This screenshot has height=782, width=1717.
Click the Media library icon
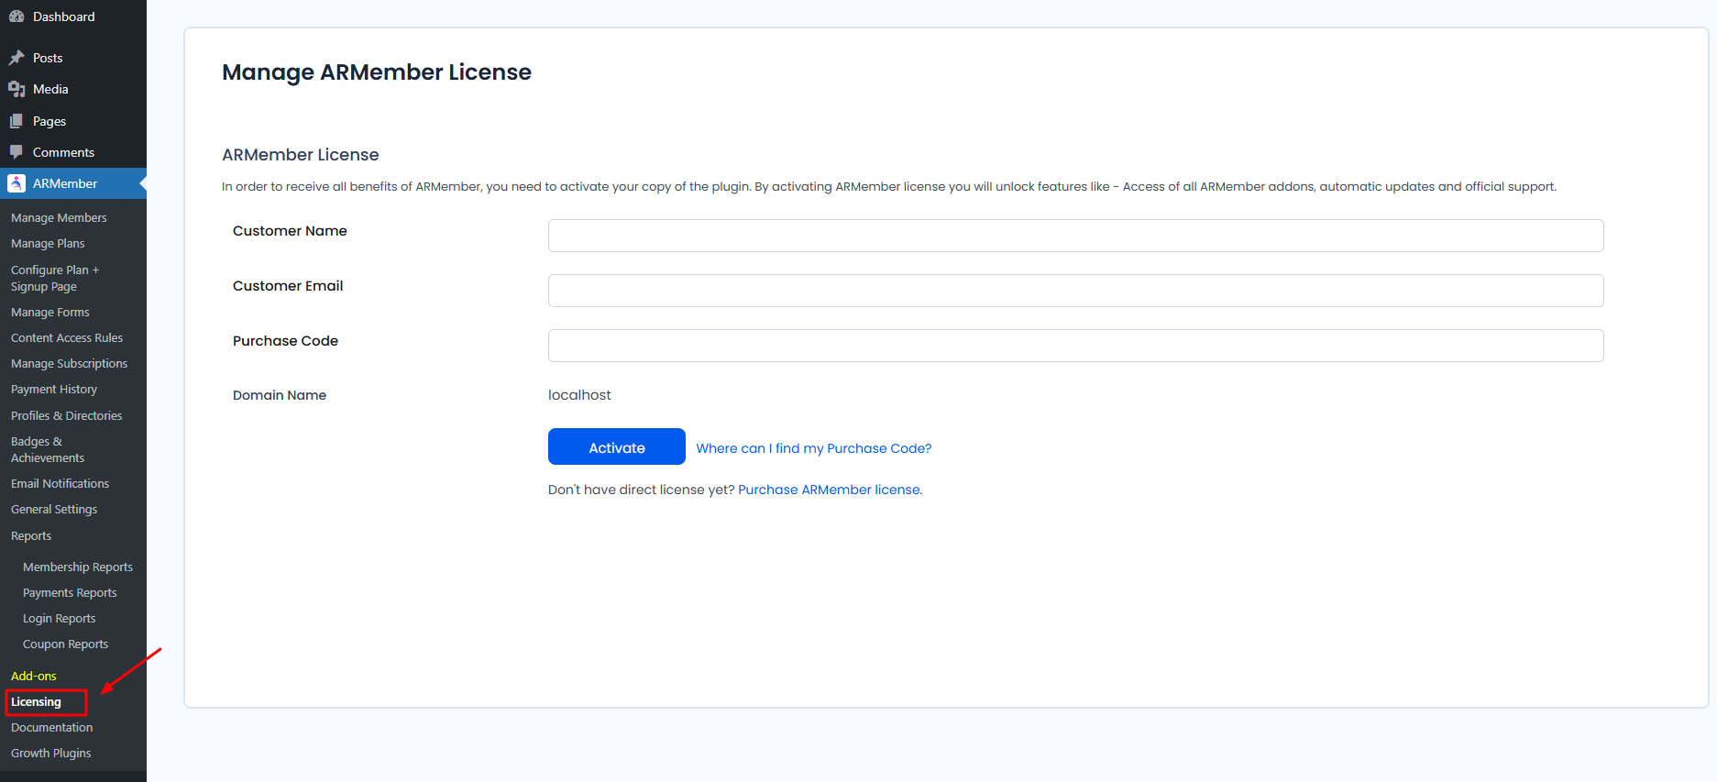[x=17, y=89]
